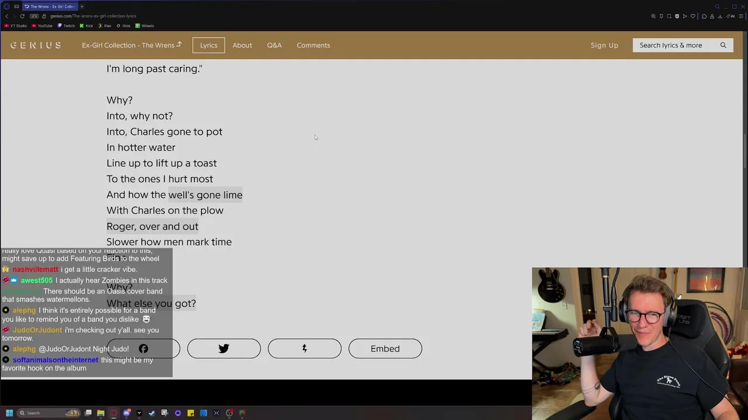This screenshot has width=748, height=420.
Task: Open the AI assistant toolbar icon
Action: pos(730,16)
